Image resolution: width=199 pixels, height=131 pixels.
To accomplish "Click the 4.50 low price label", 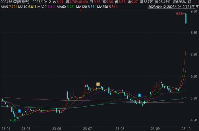I will tap(13, 120).
